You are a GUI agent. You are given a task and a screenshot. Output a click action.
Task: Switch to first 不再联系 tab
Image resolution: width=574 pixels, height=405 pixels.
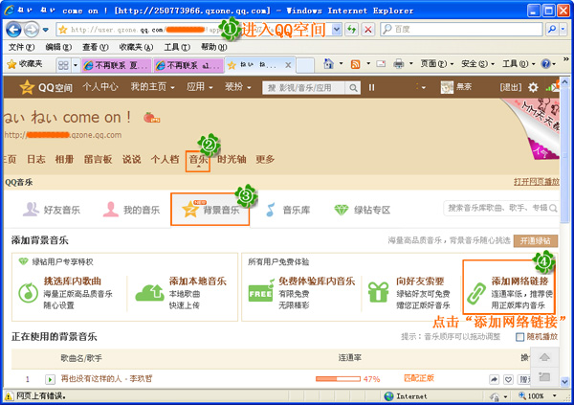(116, 65)
